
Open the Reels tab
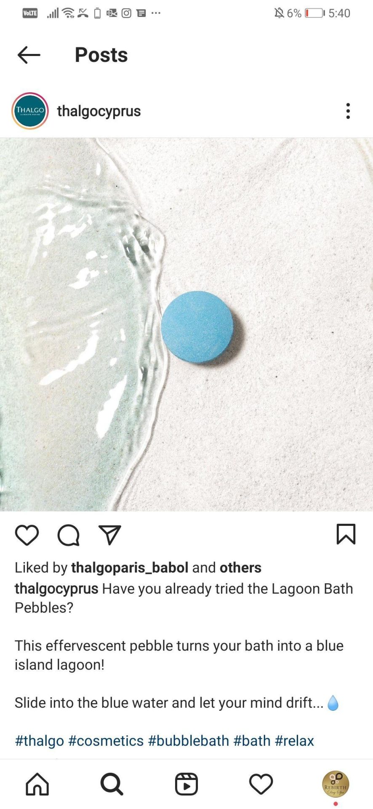click(x=186, y=784)
